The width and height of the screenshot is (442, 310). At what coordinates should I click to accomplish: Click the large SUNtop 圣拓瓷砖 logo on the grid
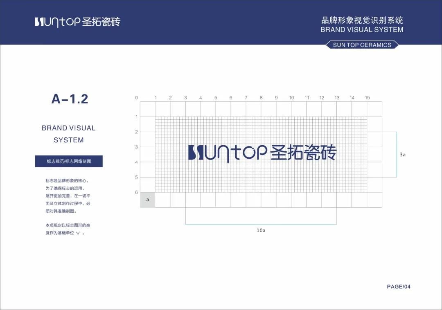tap(262, 153)
